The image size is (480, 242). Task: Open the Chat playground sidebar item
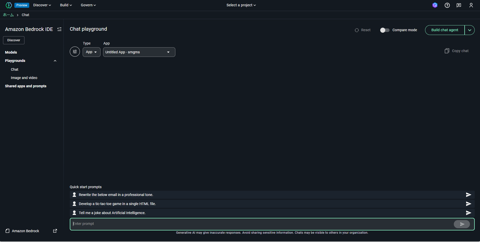(15, 69)
